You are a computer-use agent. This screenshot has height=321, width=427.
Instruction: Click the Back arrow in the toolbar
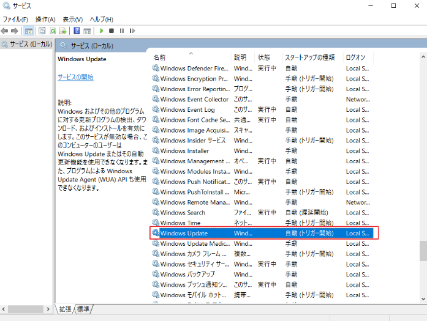4,31
